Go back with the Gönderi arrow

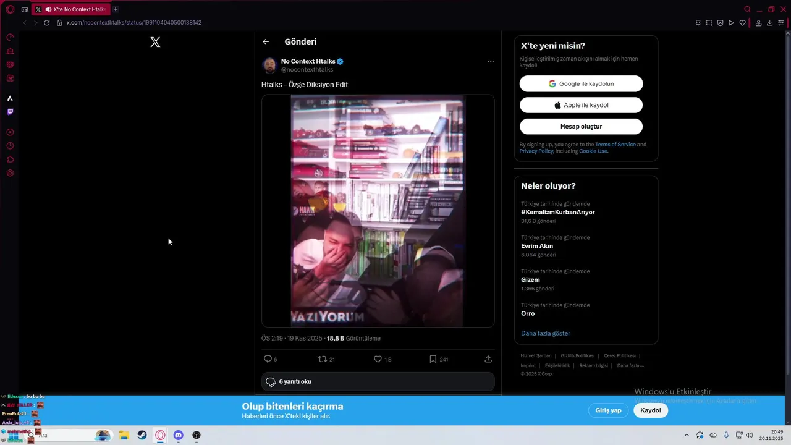click(x=266, y=41)
